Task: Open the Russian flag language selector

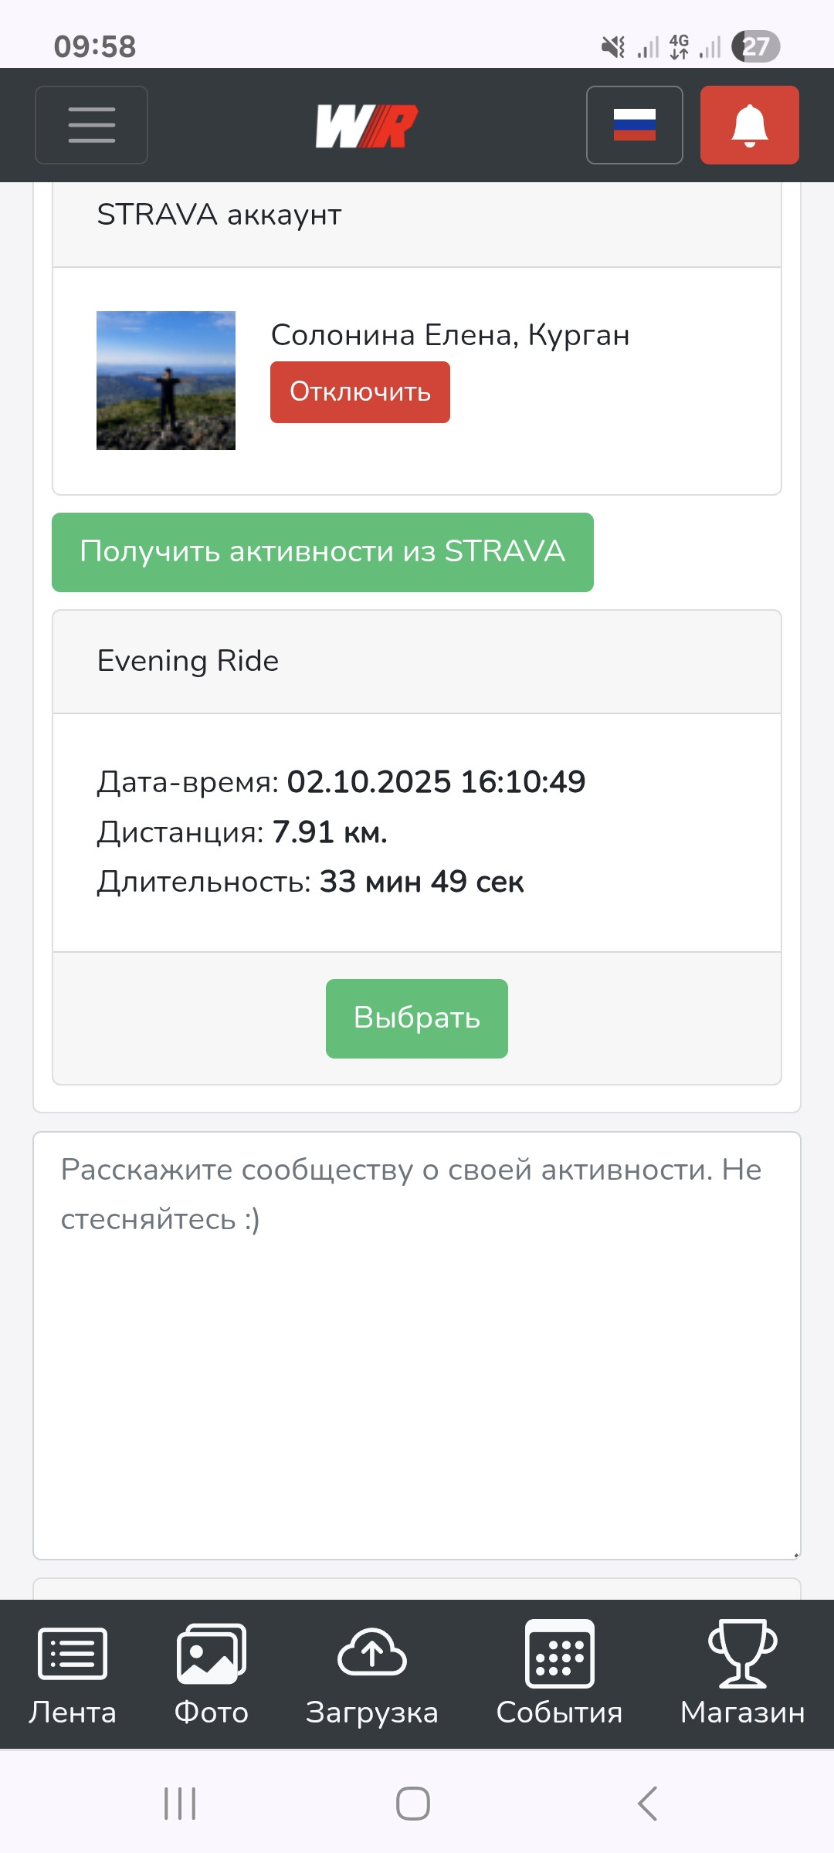Action: pyautogui.click(x=635, y=125)
